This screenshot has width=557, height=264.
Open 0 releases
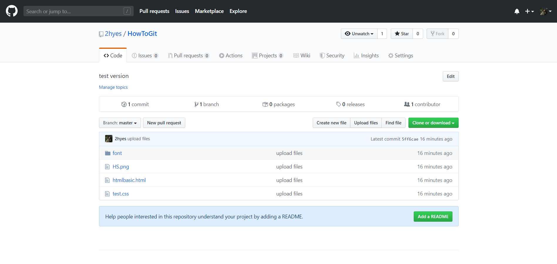click(x=350, y=104)
